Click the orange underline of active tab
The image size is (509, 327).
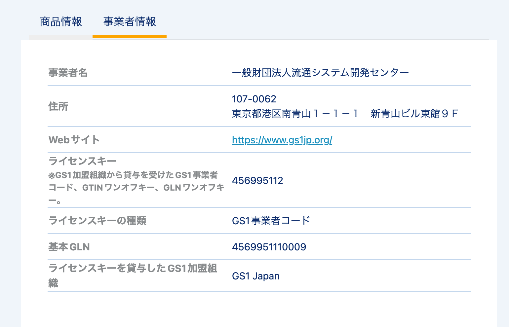(x=129, y=38)
